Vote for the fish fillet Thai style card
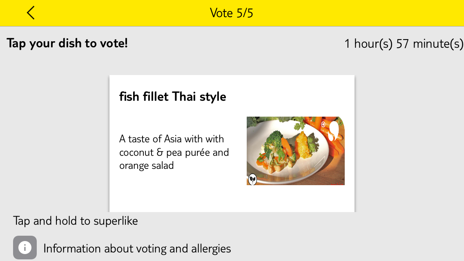 (232, 144)
